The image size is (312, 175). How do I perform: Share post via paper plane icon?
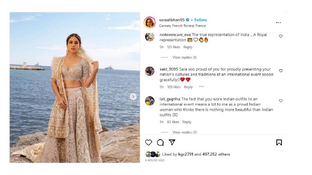[172, 142]
